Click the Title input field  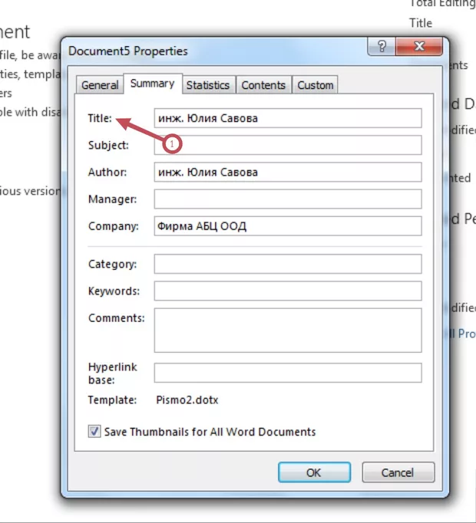(x=288, y=118)
